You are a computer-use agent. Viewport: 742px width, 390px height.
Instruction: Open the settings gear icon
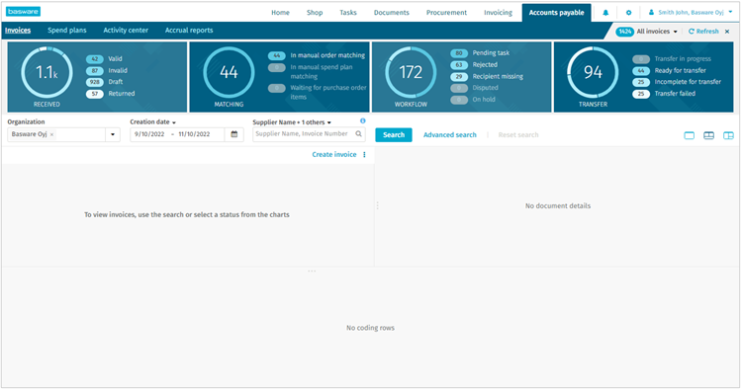click(x=628, y=13)
